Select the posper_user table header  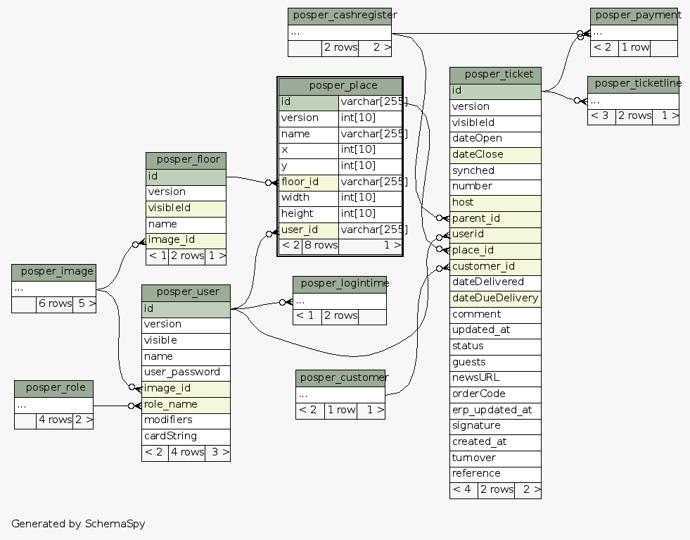point(186,292)
